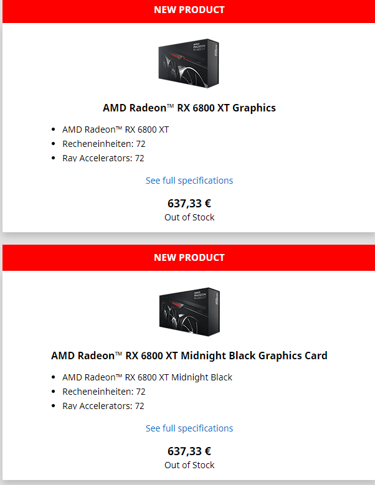Image resolution: width=375 pixels, height=485 pixels.
Task: Click "Recheneinheiten: 72" in the Midnight Black card
Action: point(103,392)
